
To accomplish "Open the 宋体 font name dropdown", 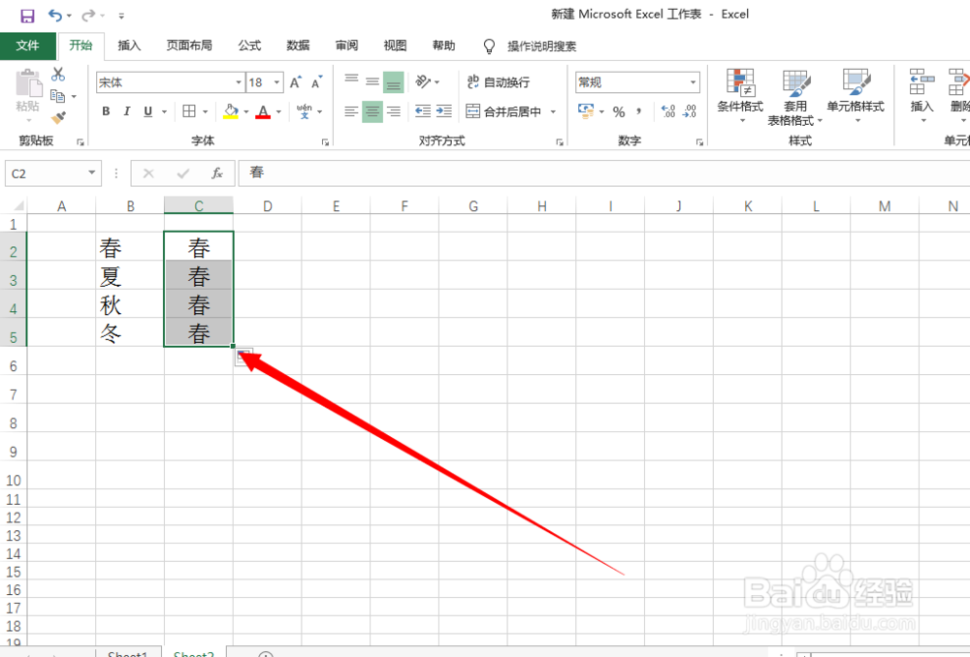I will (239, 82).
